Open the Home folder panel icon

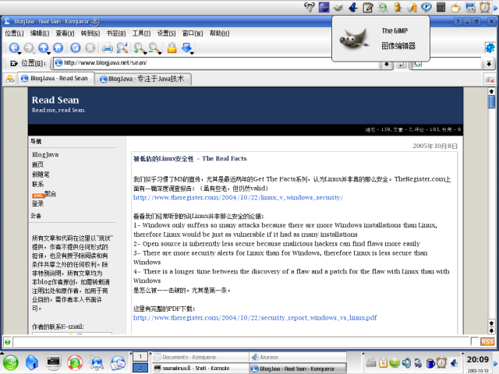pyautogui.click(x=32, y=362)
